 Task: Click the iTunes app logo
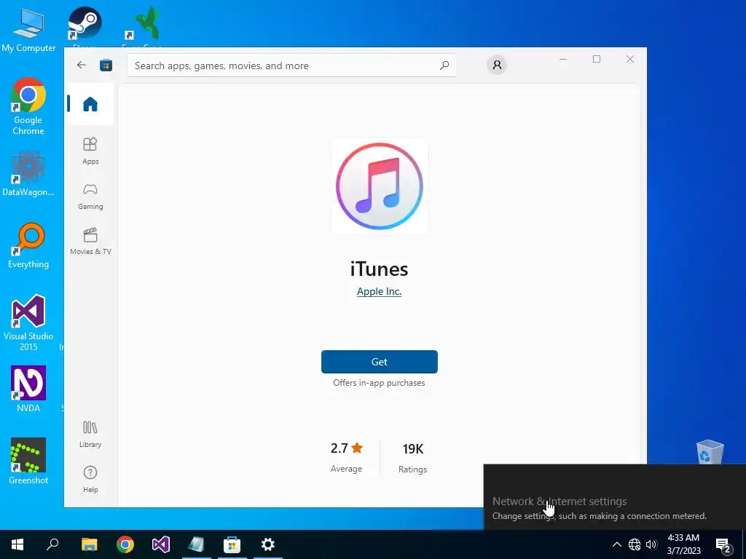point(380,186)
